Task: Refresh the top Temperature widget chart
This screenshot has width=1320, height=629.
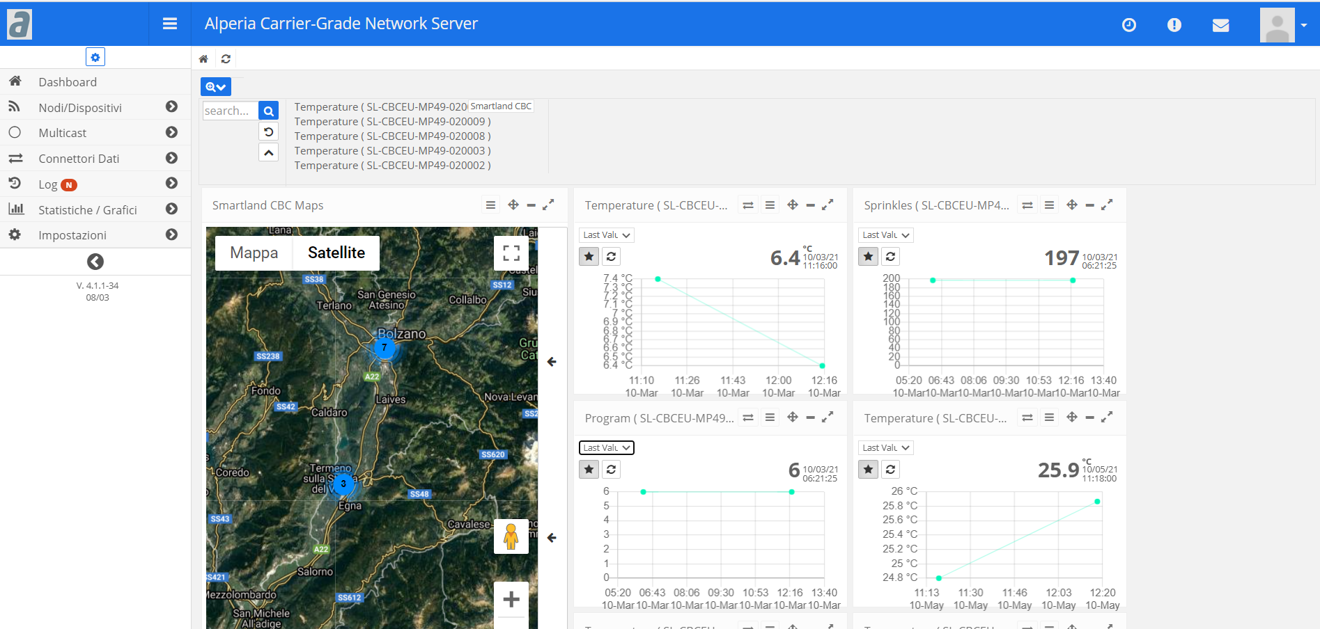Action: pyautogui.click(x=611, y=256)
